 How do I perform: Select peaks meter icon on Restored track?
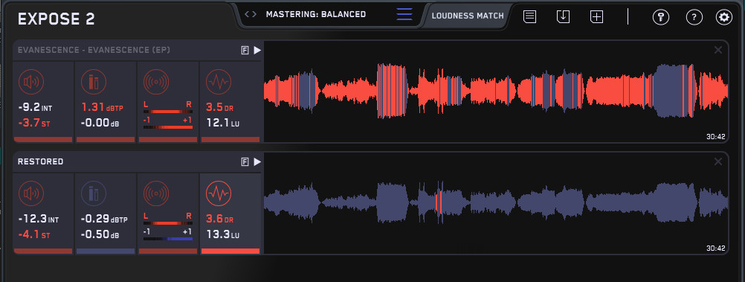click(x=94, y=193)
